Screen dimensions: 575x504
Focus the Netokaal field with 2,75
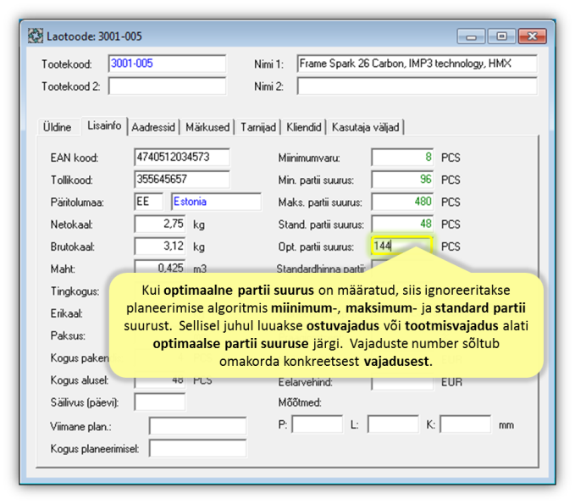click(160, 224)
